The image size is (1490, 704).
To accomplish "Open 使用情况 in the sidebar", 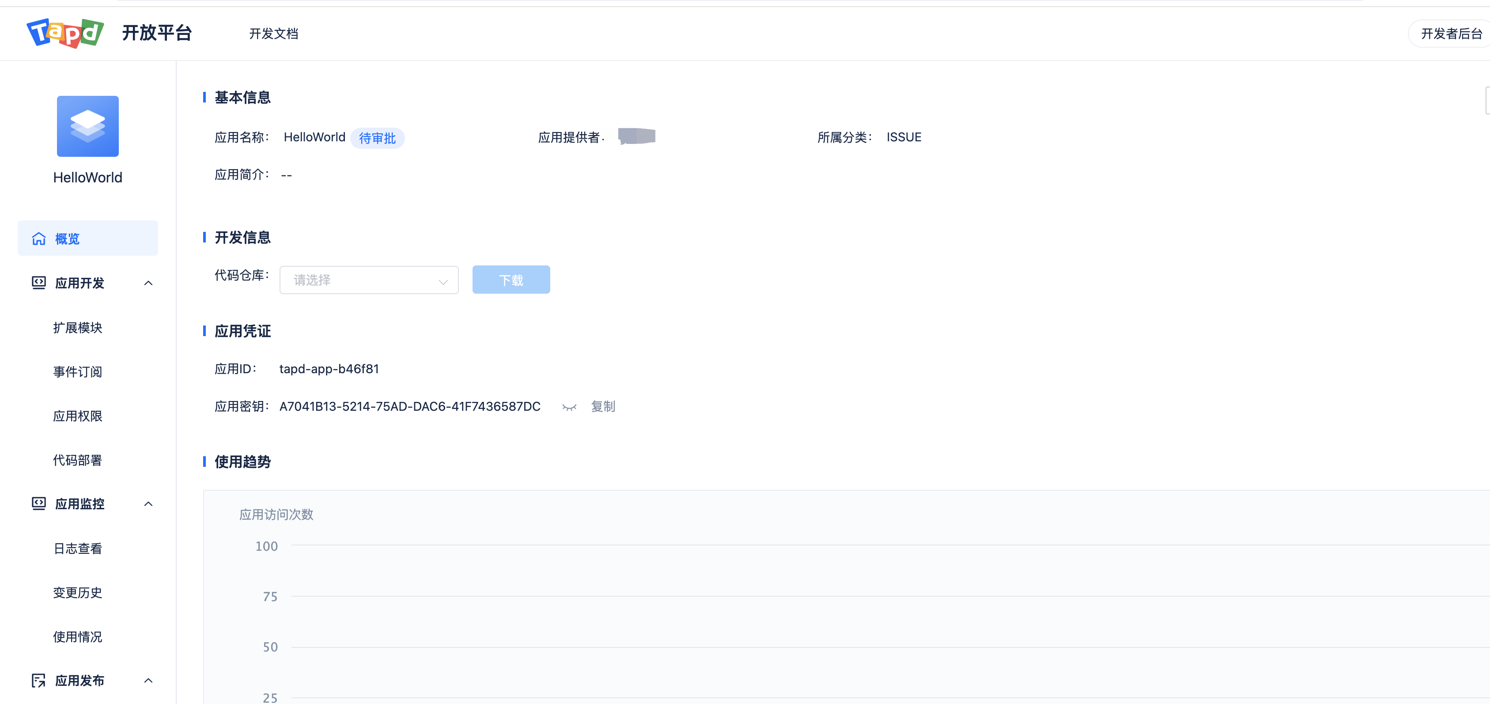I will coord(78,637).
